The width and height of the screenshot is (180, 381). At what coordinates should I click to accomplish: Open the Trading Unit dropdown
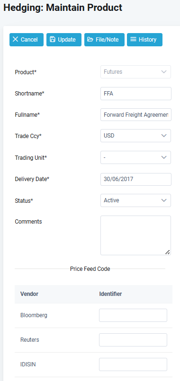click(x=135, y=157)
